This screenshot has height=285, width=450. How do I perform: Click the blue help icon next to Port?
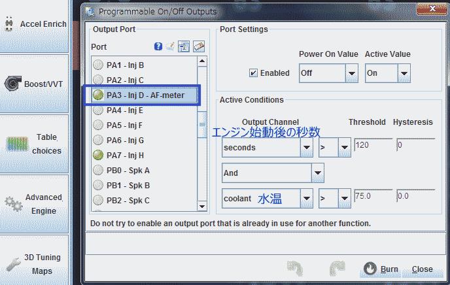(x=158, y=46)
